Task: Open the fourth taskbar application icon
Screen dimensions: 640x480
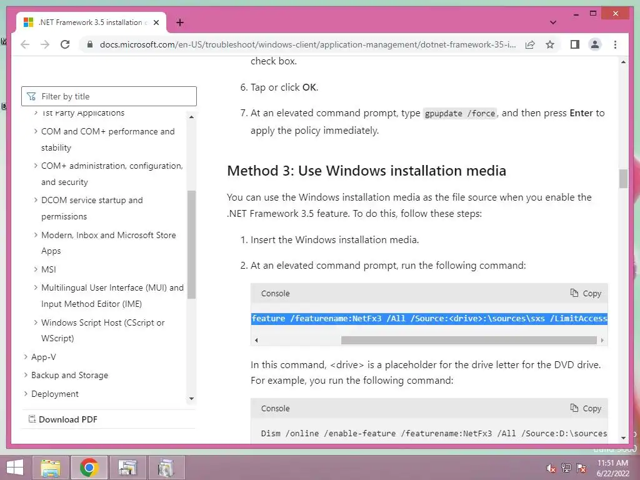Action: coord(166,467)
